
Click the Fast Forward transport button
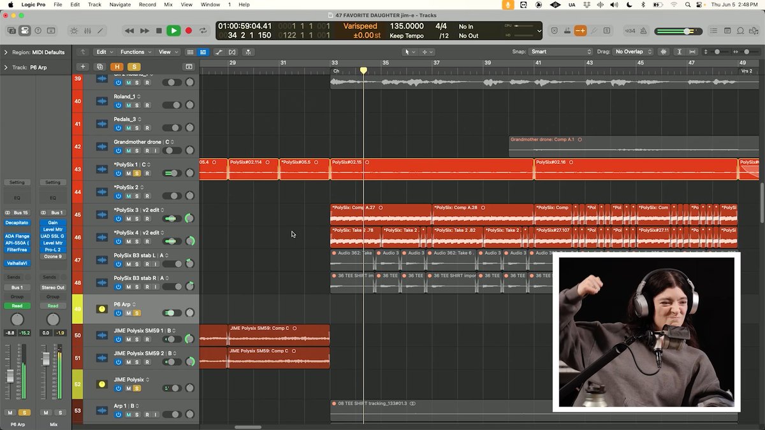tap(144, 31)
